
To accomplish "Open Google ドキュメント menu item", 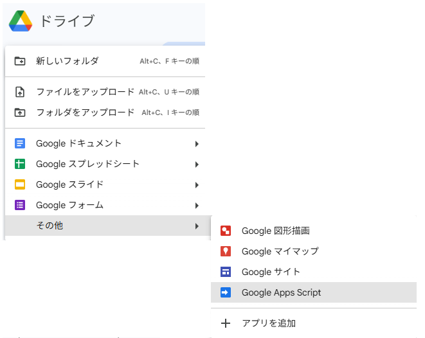I will click(105, 143).
